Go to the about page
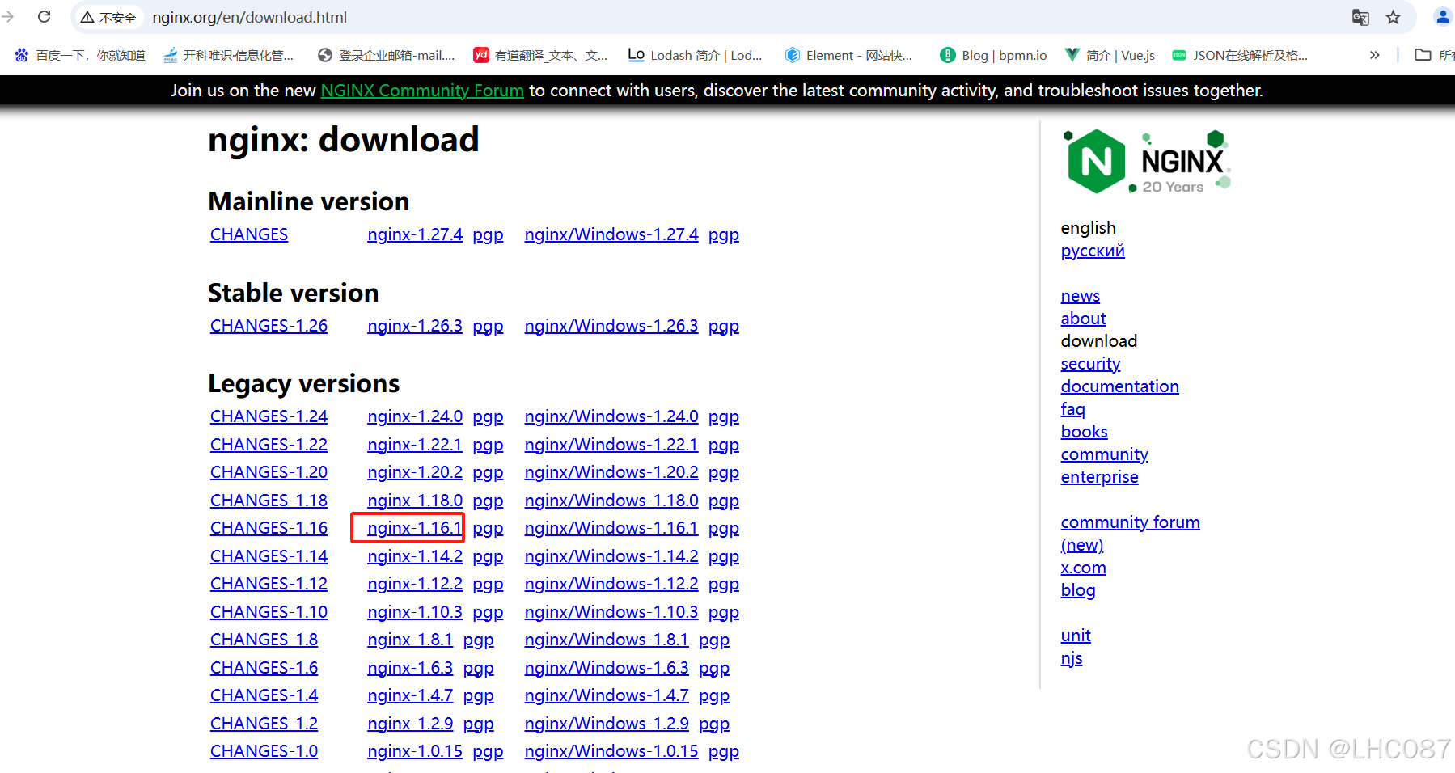The width and height of the screenshot is (1455, 773). tap(1083, 319)
